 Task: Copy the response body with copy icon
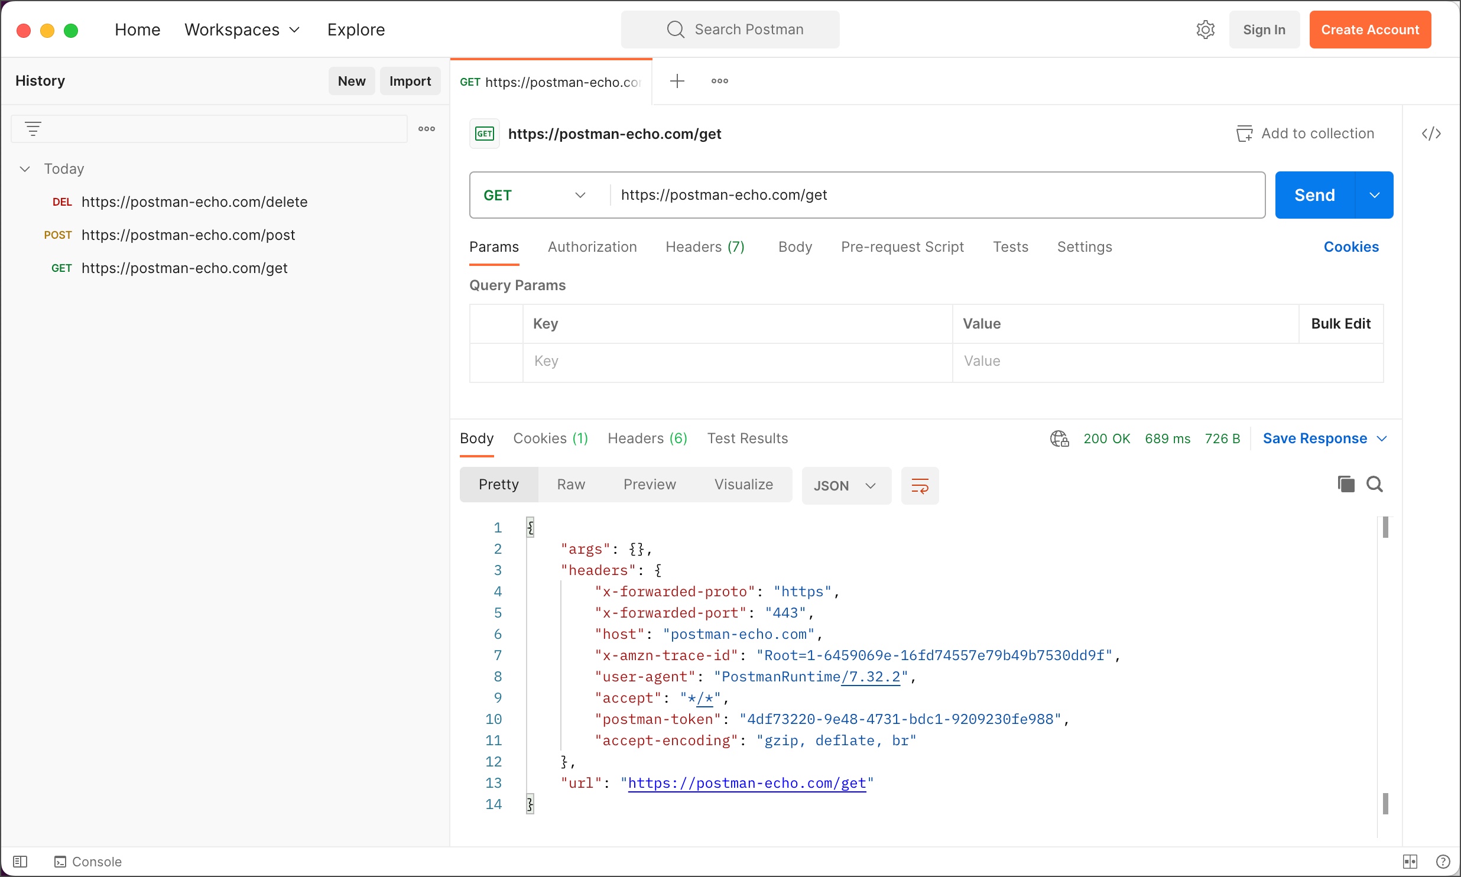tap(1346, 484)
